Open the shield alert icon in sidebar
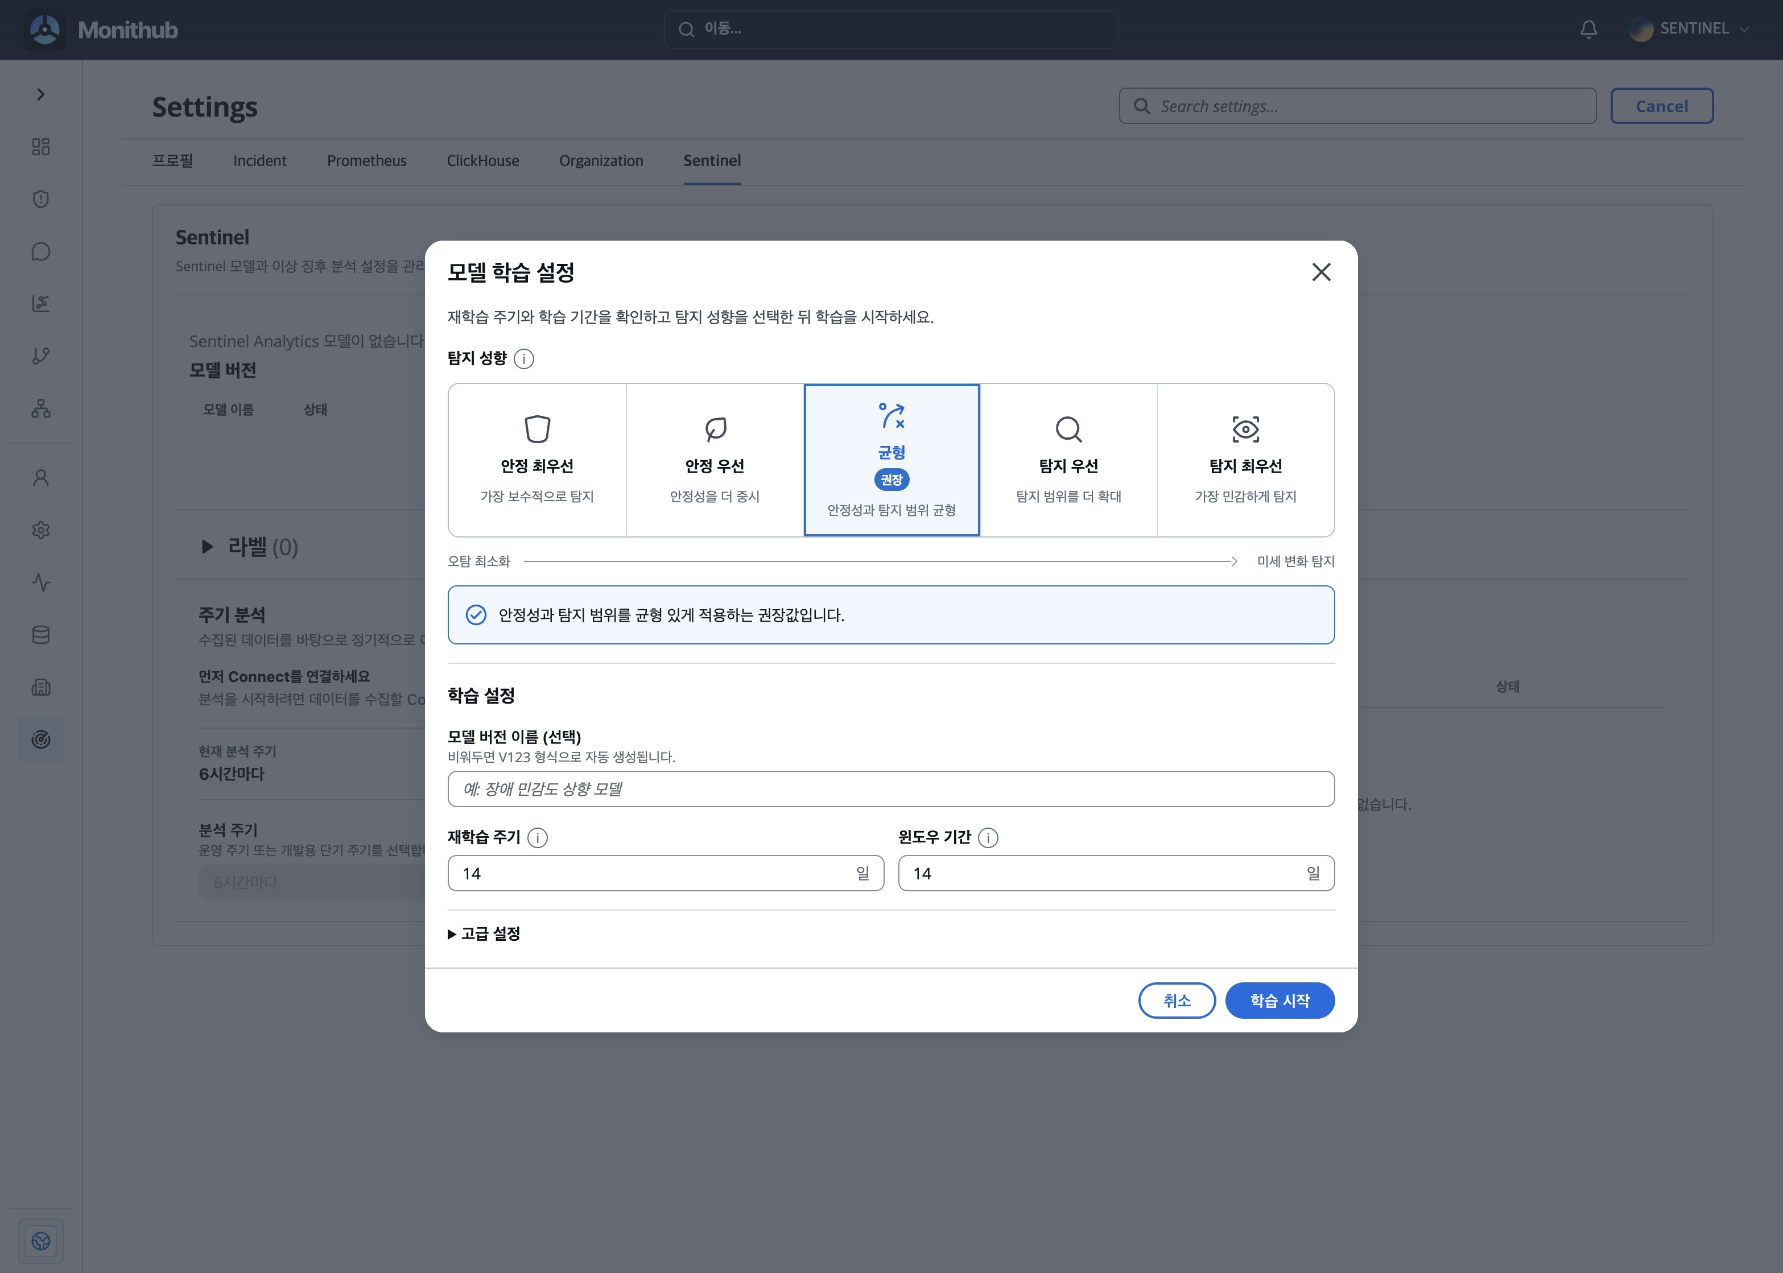Viewport: 1783px width, 1273px height. (x=41, y=199)
